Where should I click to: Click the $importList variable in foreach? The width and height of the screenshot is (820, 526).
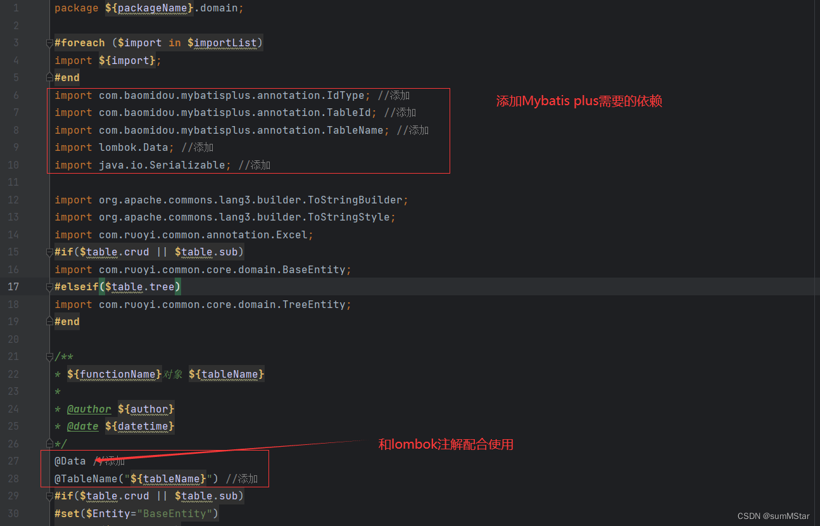tap(222, 43)
